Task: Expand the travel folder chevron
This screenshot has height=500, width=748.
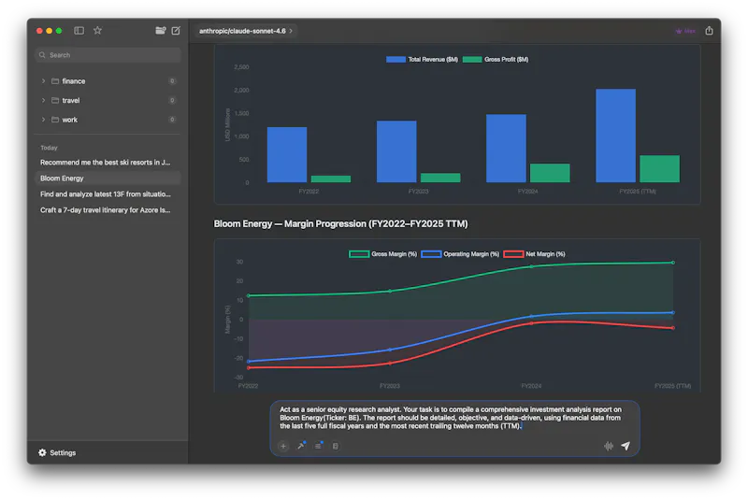Action: click(43, 100)
